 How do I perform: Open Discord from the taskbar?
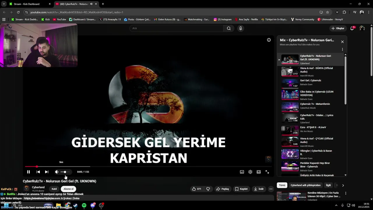93,205
